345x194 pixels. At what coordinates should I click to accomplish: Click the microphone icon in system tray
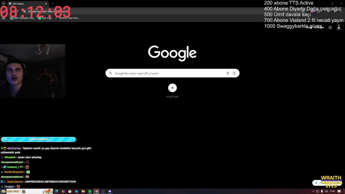tap(322, 191)
